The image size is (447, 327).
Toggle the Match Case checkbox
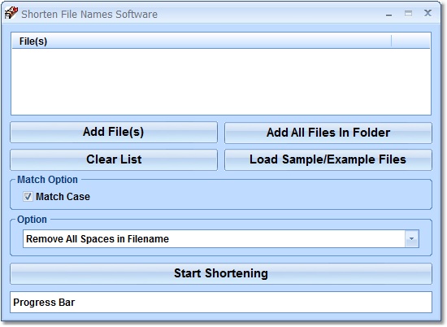[x=28, y=197]
